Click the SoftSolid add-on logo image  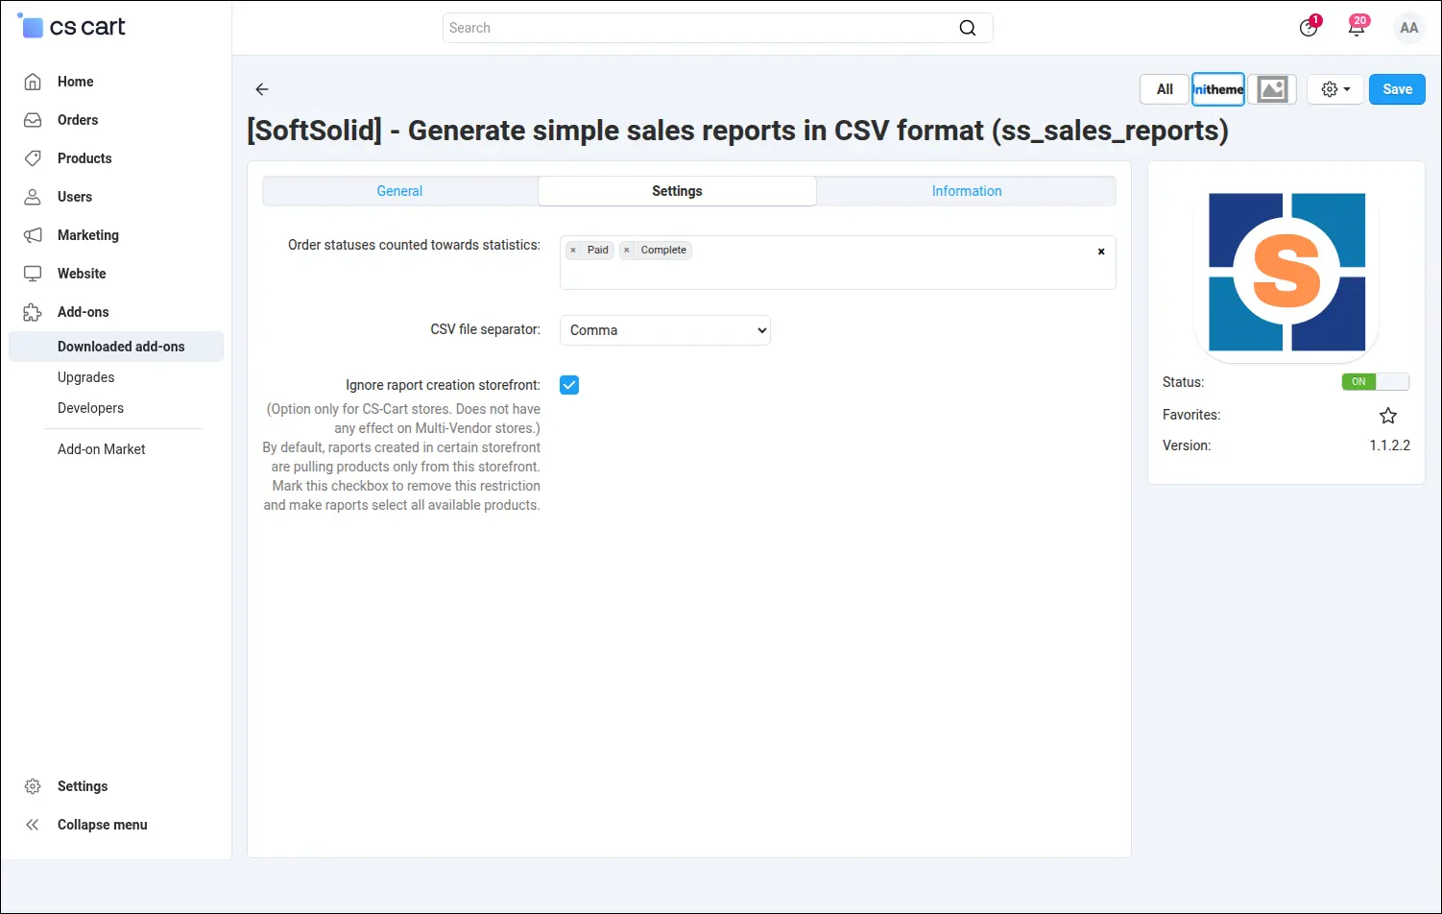1286,272
